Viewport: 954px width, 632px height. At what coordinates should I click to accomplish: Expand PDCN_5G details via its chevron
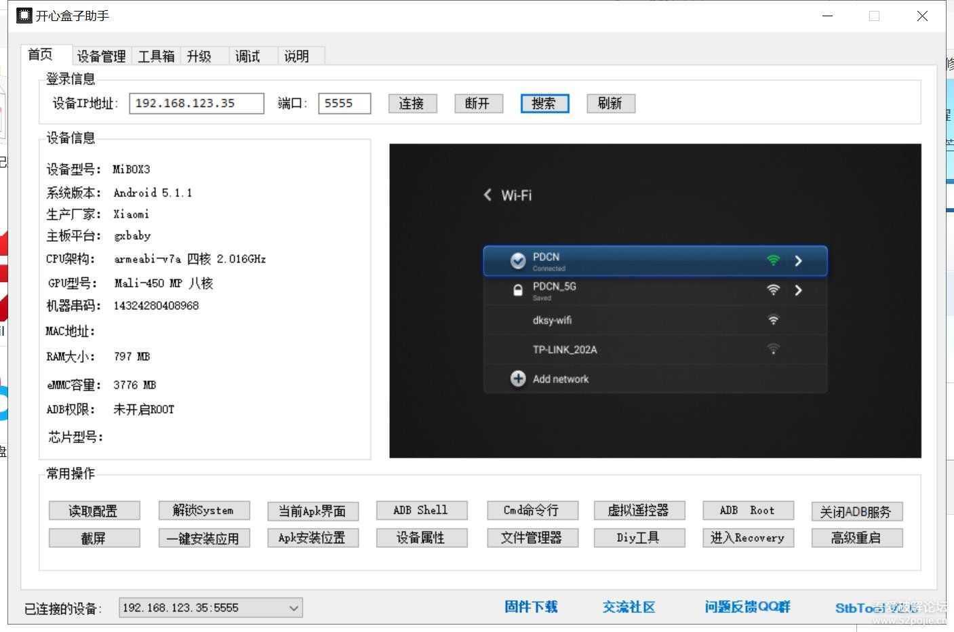(x=798, y=290)
